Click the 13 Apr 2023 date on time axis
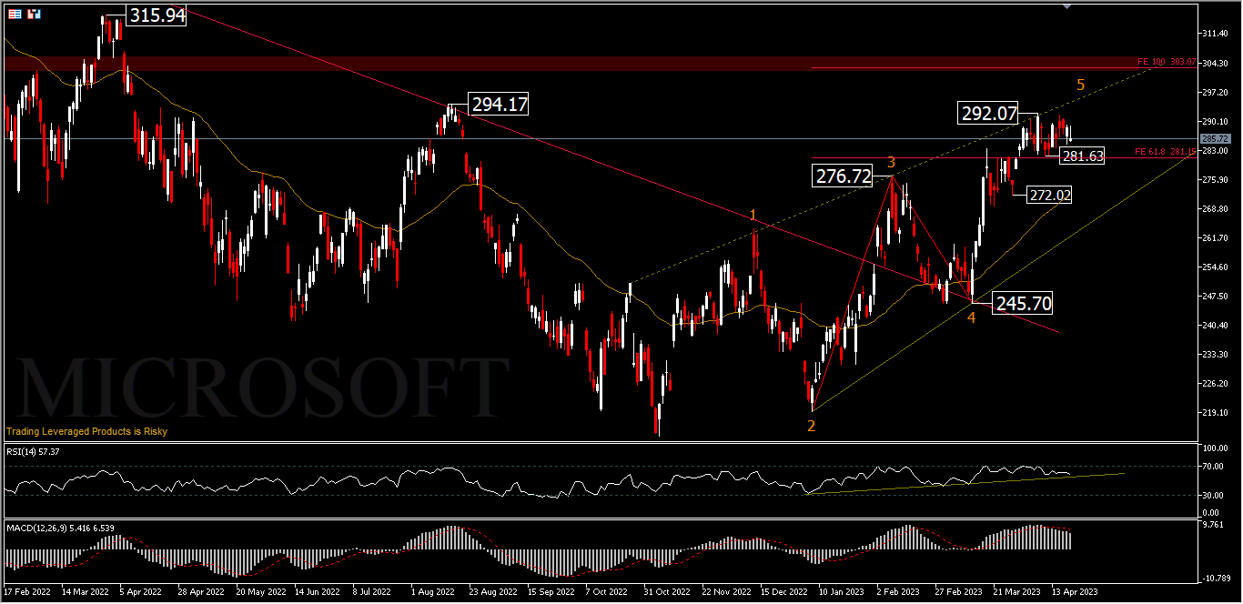1243x604 pixels. 1075,591
